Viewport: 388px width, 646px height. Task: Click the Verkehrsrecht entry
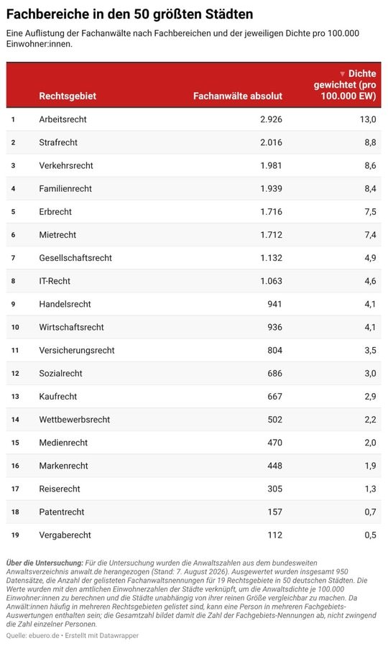pyautogui.click(x=66, y=165)
